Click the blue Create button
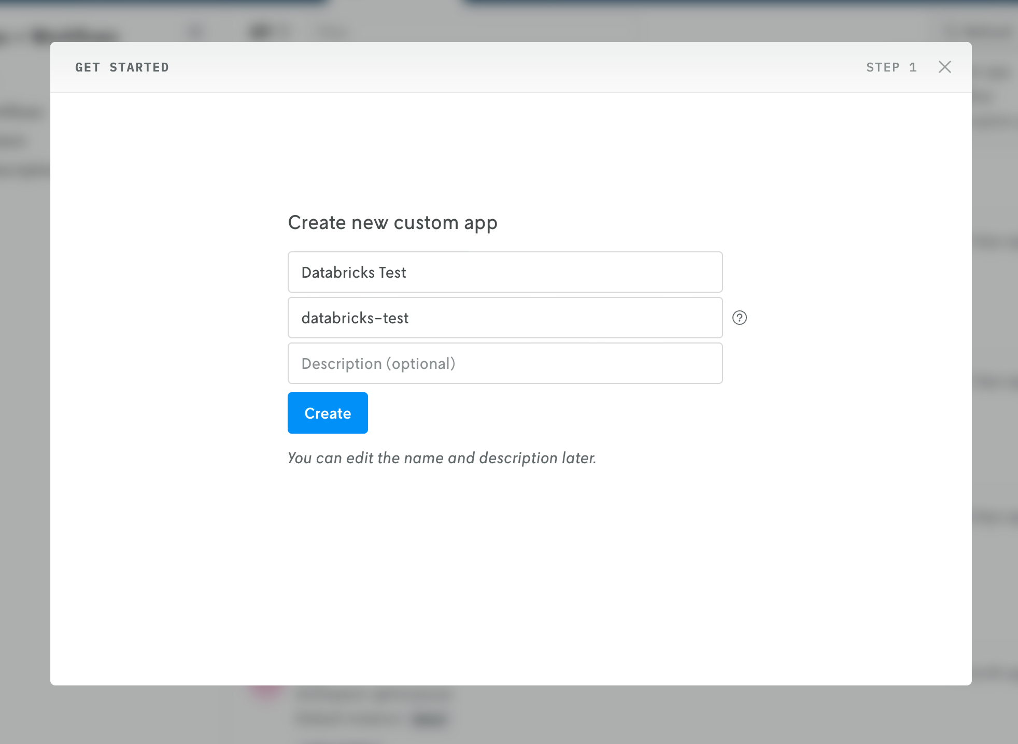The width and height of the screenshot is (1018, 744). click(327, 412)
